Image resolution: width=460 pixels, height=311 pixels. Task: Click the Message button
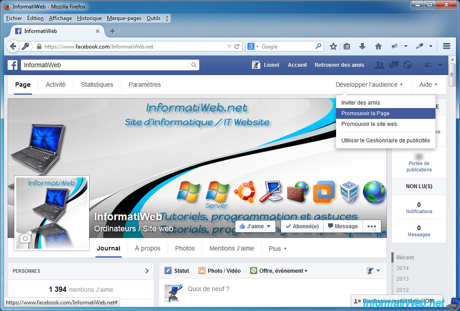tap(343, 226)
